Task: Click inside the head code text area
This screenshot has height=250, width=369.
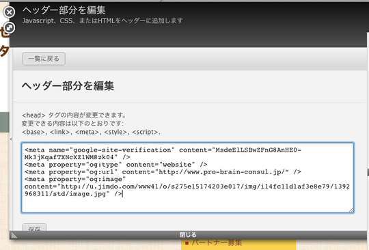Action: (x=187, y=178)
